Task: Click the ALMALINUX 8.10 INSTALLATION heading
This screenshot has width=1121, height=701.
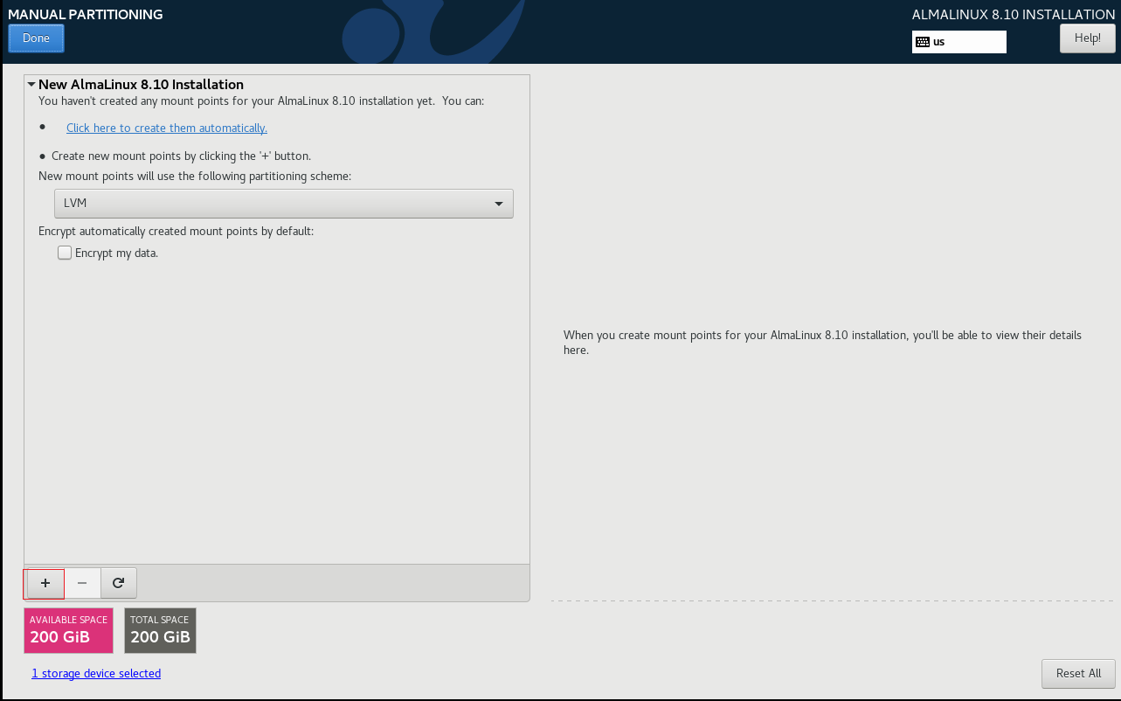Action: click(1014, 15)
